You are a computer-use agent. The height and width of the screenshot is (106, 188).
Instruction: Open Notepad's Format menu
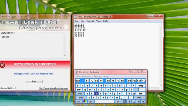pyautogui.click(x=90, y=21)
